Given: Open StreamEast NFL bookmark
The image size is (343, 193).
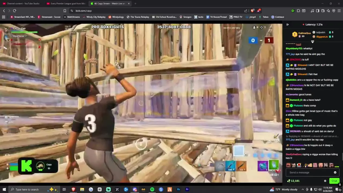Looking at the screenshot, I should 23,17.
